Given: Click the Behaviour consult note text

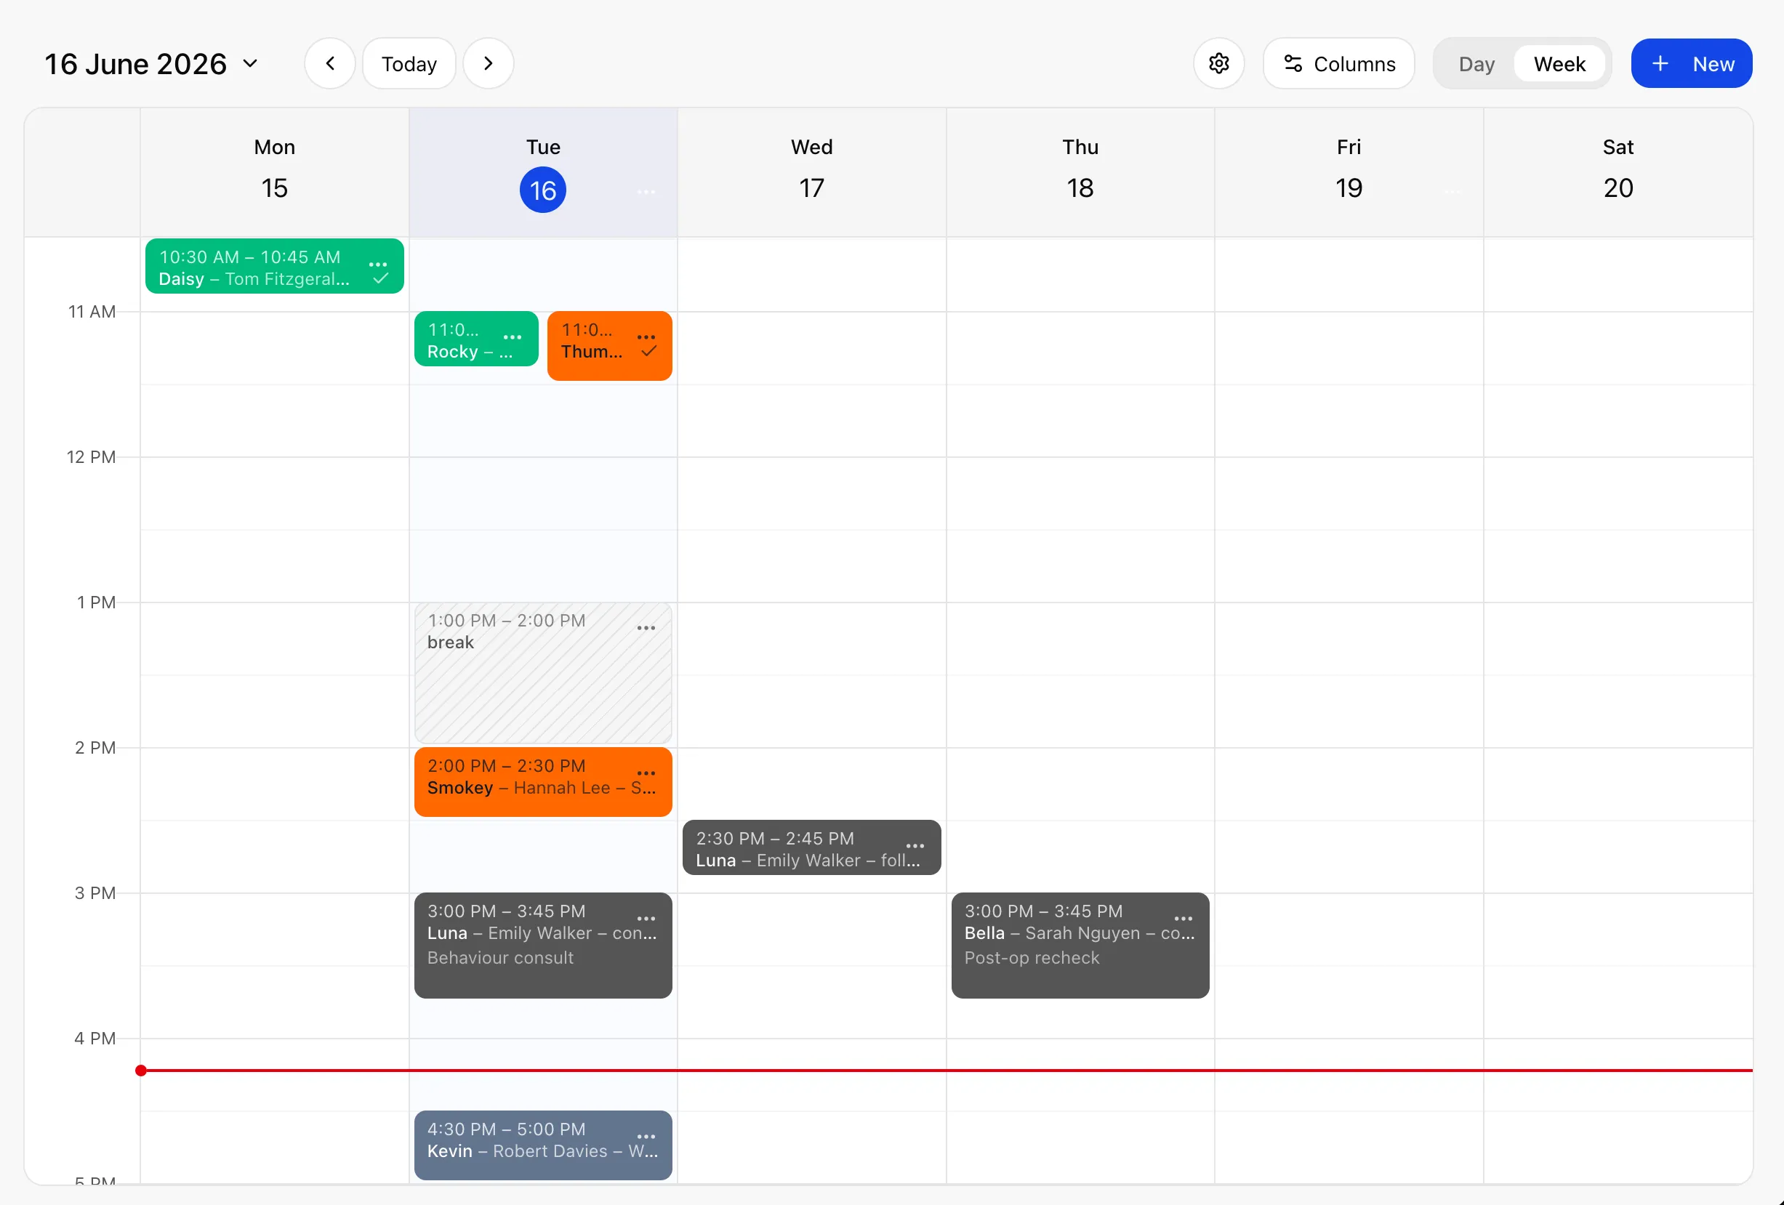Looking at the screenshot, I should tap(500, 958).
